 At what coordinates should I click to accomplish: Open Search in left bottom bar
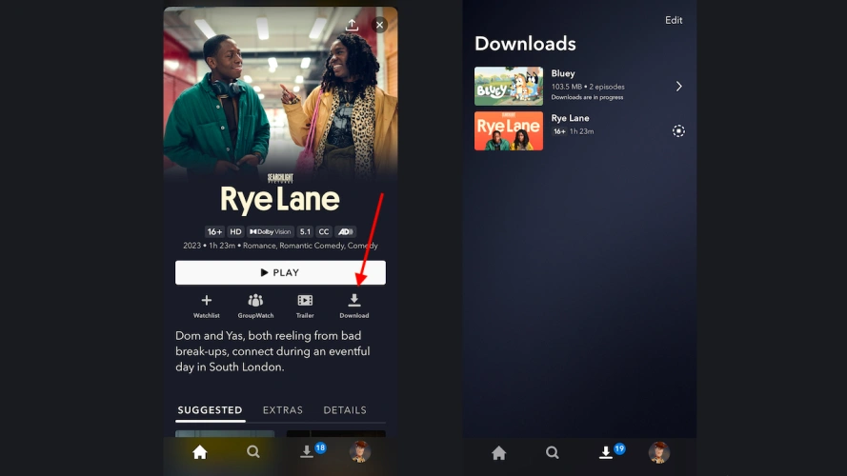(253, 452)
